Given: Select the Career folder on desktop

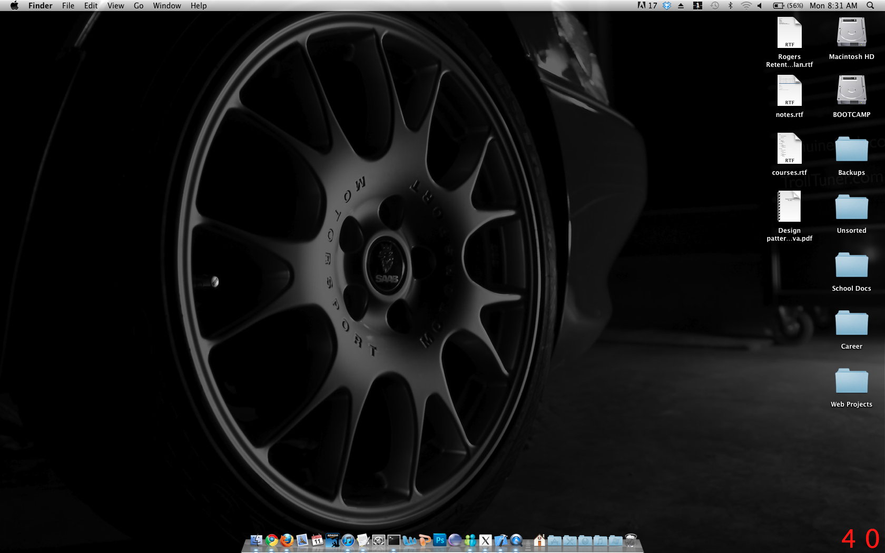Looking at the screenshot, I should click(x=851, y=323).
